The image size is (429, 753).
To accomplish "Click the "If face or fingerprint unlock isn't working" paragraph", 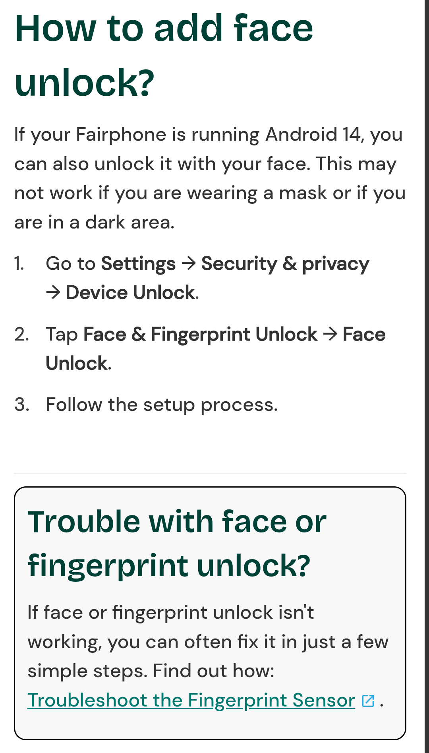I will pyautogui.click(x=207, y=641).
